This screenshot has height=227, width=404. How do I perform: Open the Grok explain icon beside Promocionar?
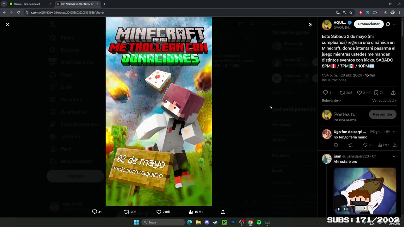388,24
